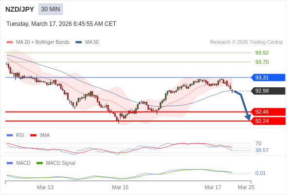Click the MACD Signal legend label
287x195 pixels.
click(61, 163)
